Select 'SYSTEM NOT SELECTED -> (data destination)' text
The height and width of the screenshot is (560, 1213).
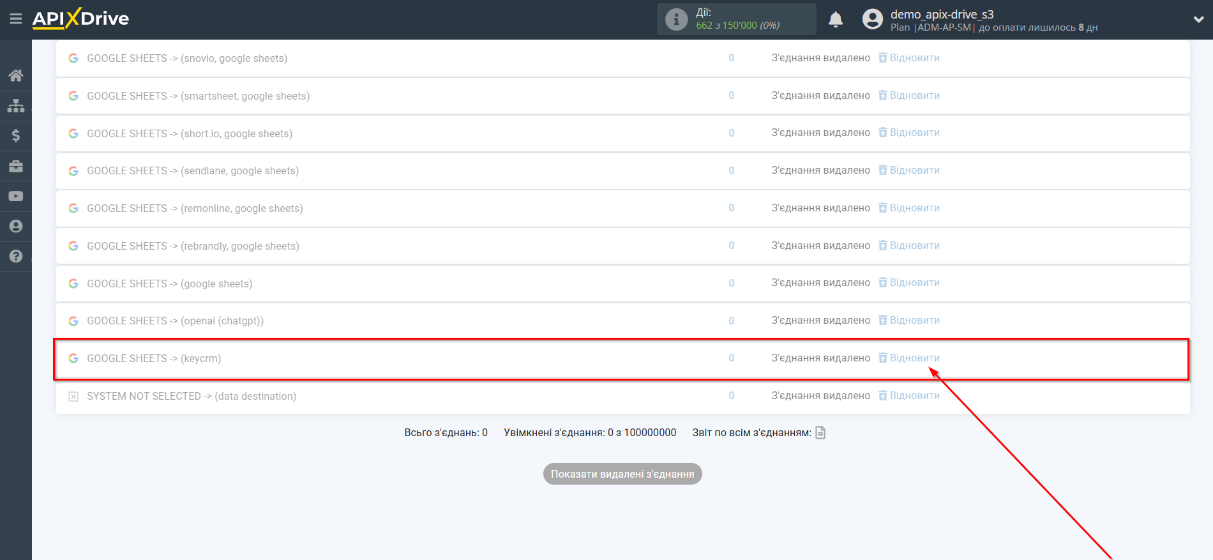(x=192, y=396)
